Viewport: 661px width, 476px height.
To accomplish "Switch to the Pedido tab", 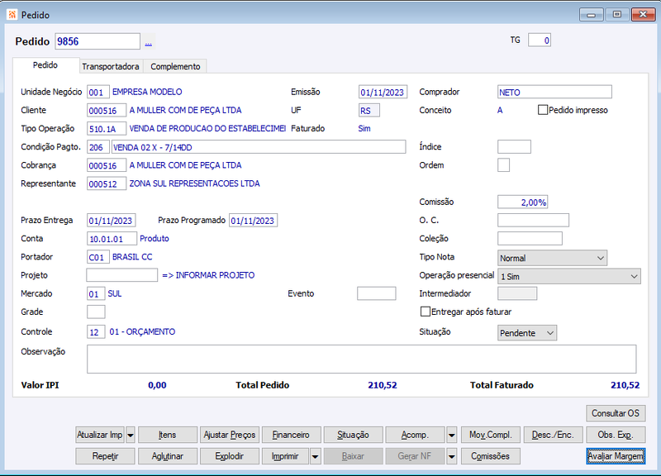I will [45, 65].
